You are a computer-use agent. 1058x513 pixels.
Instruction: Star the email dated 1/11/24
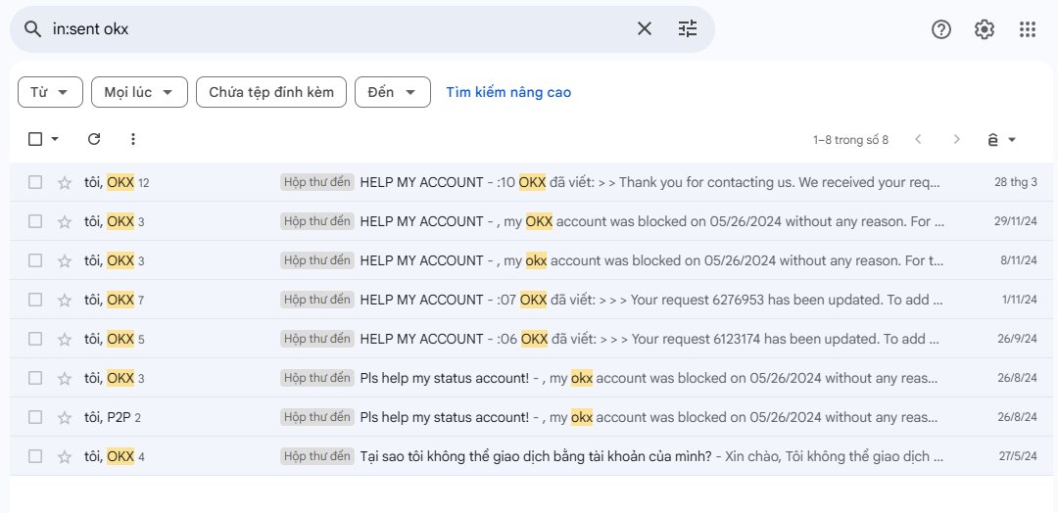click(64, 300)
